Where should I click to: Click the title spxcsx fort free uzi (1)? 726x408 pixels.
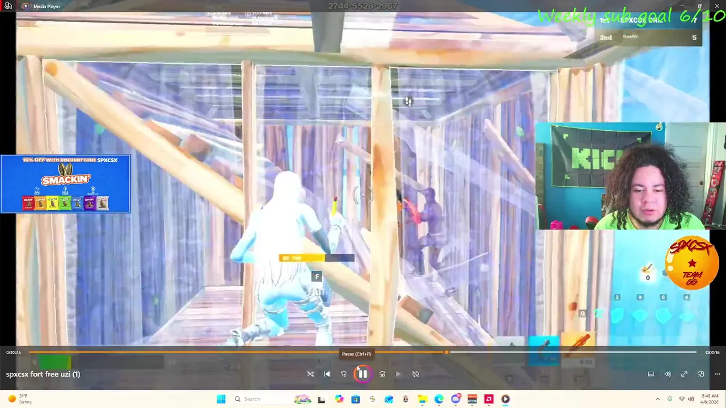[43, 374]
